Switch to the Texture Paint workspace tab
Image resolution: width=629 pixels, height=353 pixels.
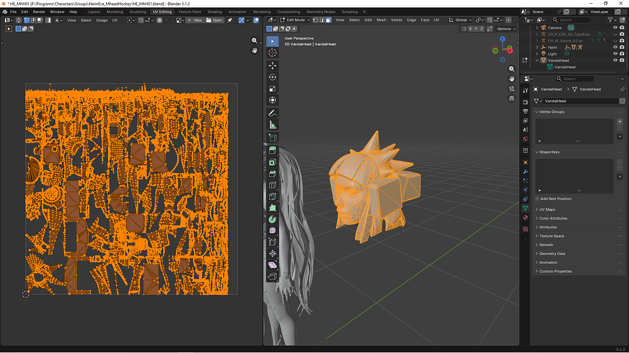point(190,12)
